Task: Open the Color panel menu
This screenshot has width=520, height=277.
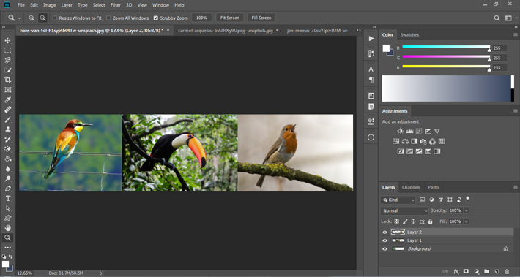Action: (x=516, y=35)
